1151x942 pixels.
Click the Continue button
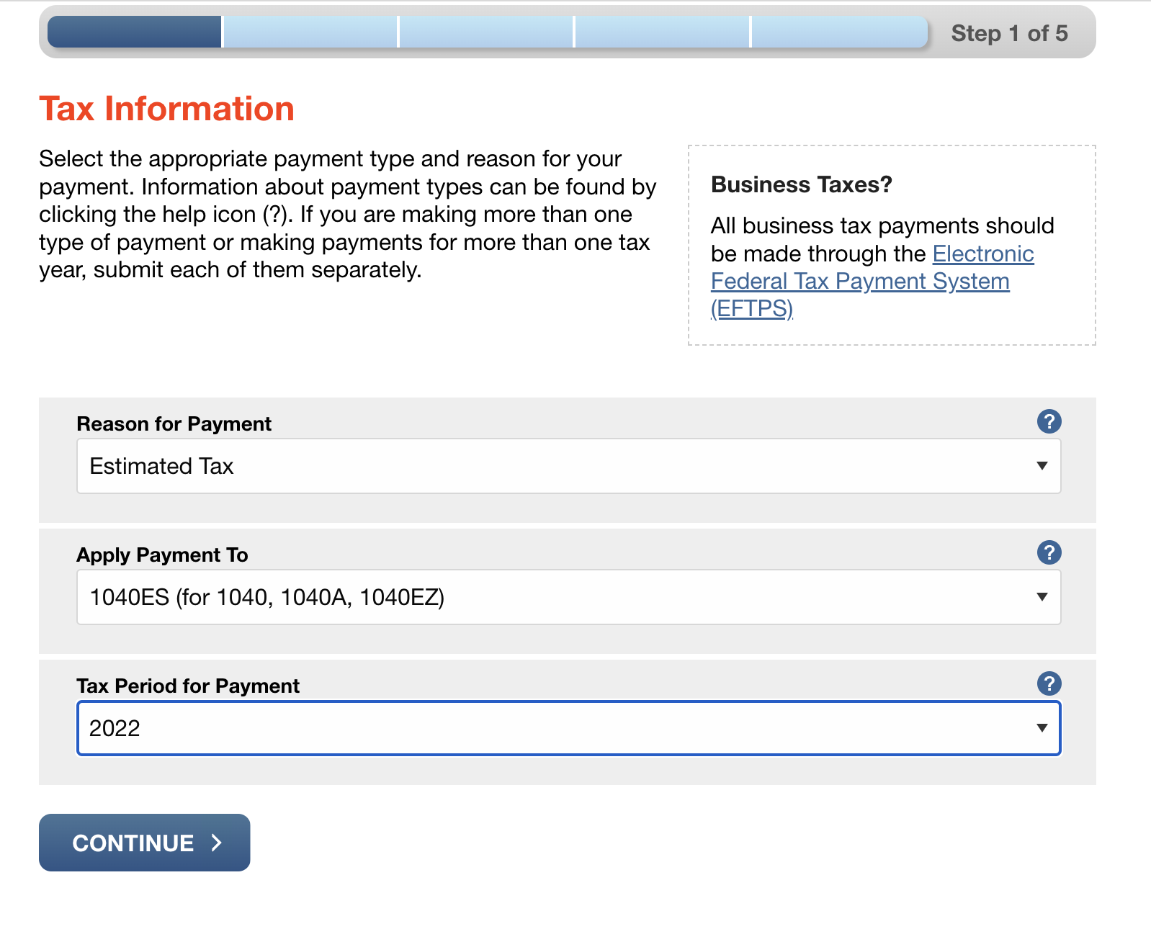point(143,843)
